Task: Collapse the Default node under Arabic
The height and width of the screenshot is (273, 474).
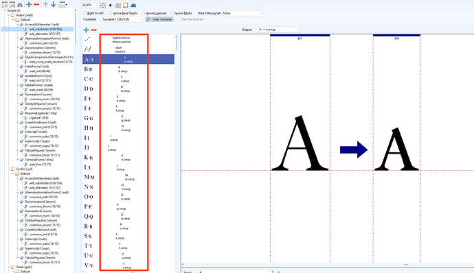Action: click(13, 20)
